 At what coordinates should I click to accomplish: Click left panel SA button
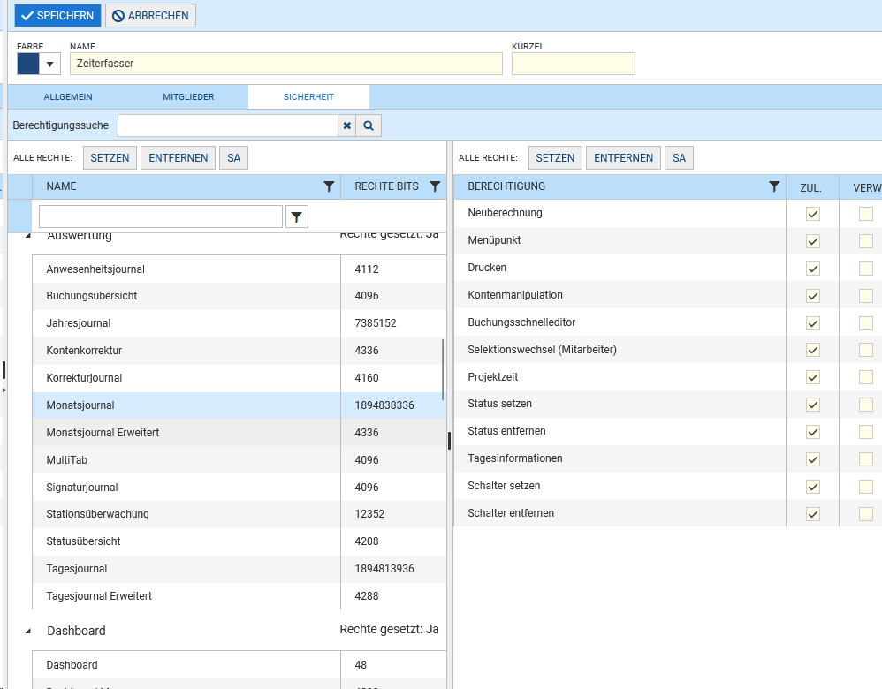[234, 158]
